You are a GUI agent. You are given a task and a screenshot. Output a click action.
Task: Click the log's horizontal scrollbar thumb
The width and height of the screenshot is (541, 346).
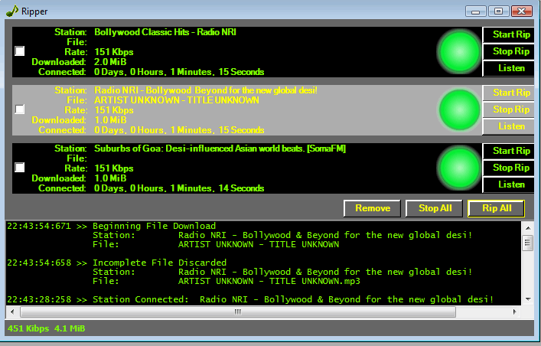(238, 312)
